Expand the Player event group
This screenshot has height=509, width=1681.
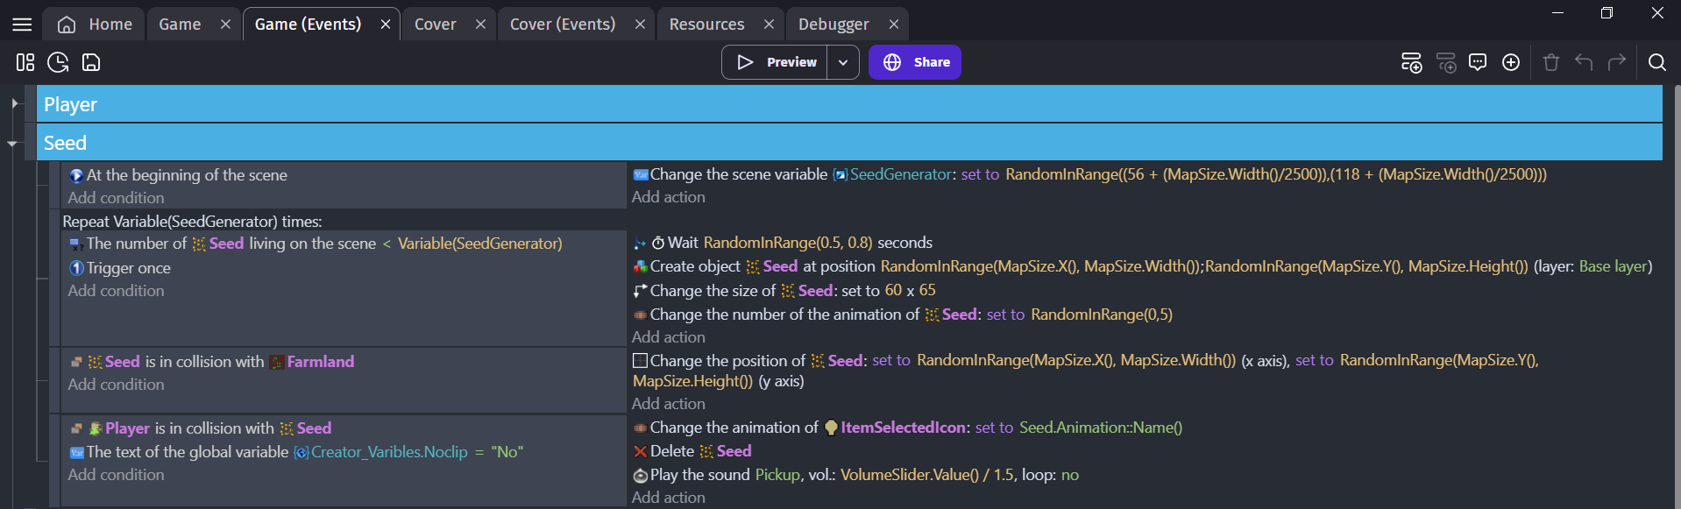click(14, 103)
